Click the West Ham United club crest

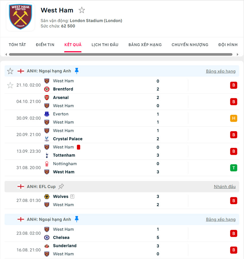pyautogui.click(x=20, y=16)
